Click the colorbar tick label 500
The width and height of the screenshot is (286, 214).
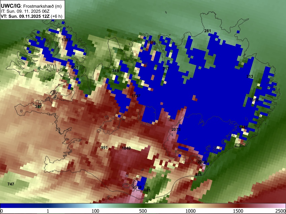143,211
